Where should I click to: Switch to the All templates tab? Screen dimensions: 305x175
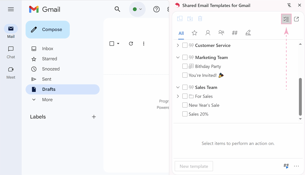click(181, 33)
